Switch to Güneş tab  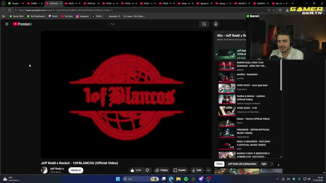(223, 4)
